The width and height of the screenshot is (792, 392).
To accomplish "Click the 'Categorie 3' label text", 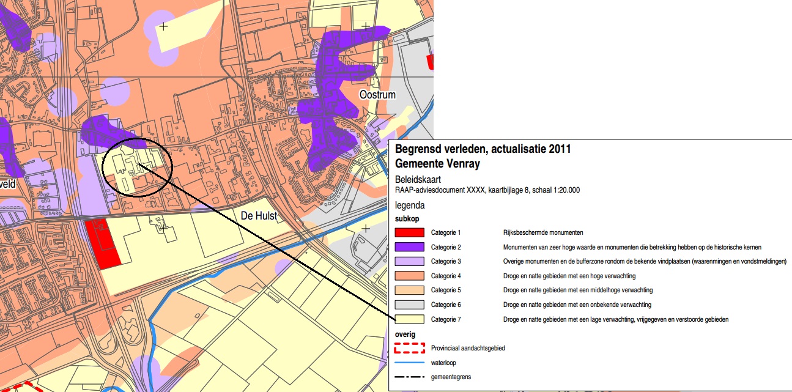I will click(446, 261).
